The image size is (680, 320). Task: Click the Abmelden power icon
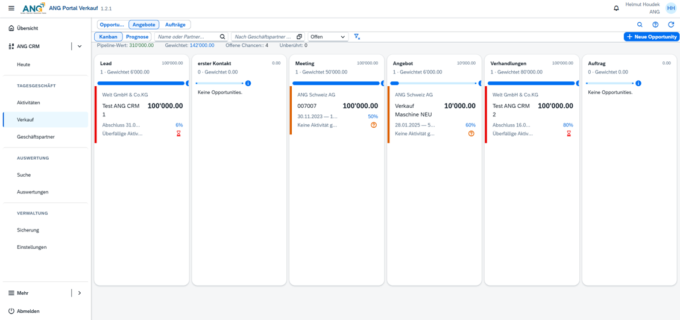tap(11, 311)
